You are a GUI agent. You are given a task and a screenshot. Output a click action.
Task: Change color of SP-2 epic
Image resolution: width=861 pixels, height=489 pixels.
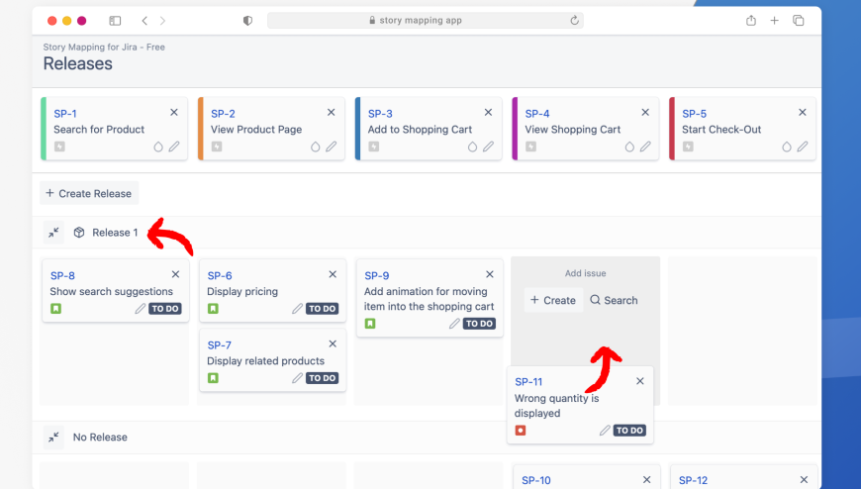tap(315, 147)
